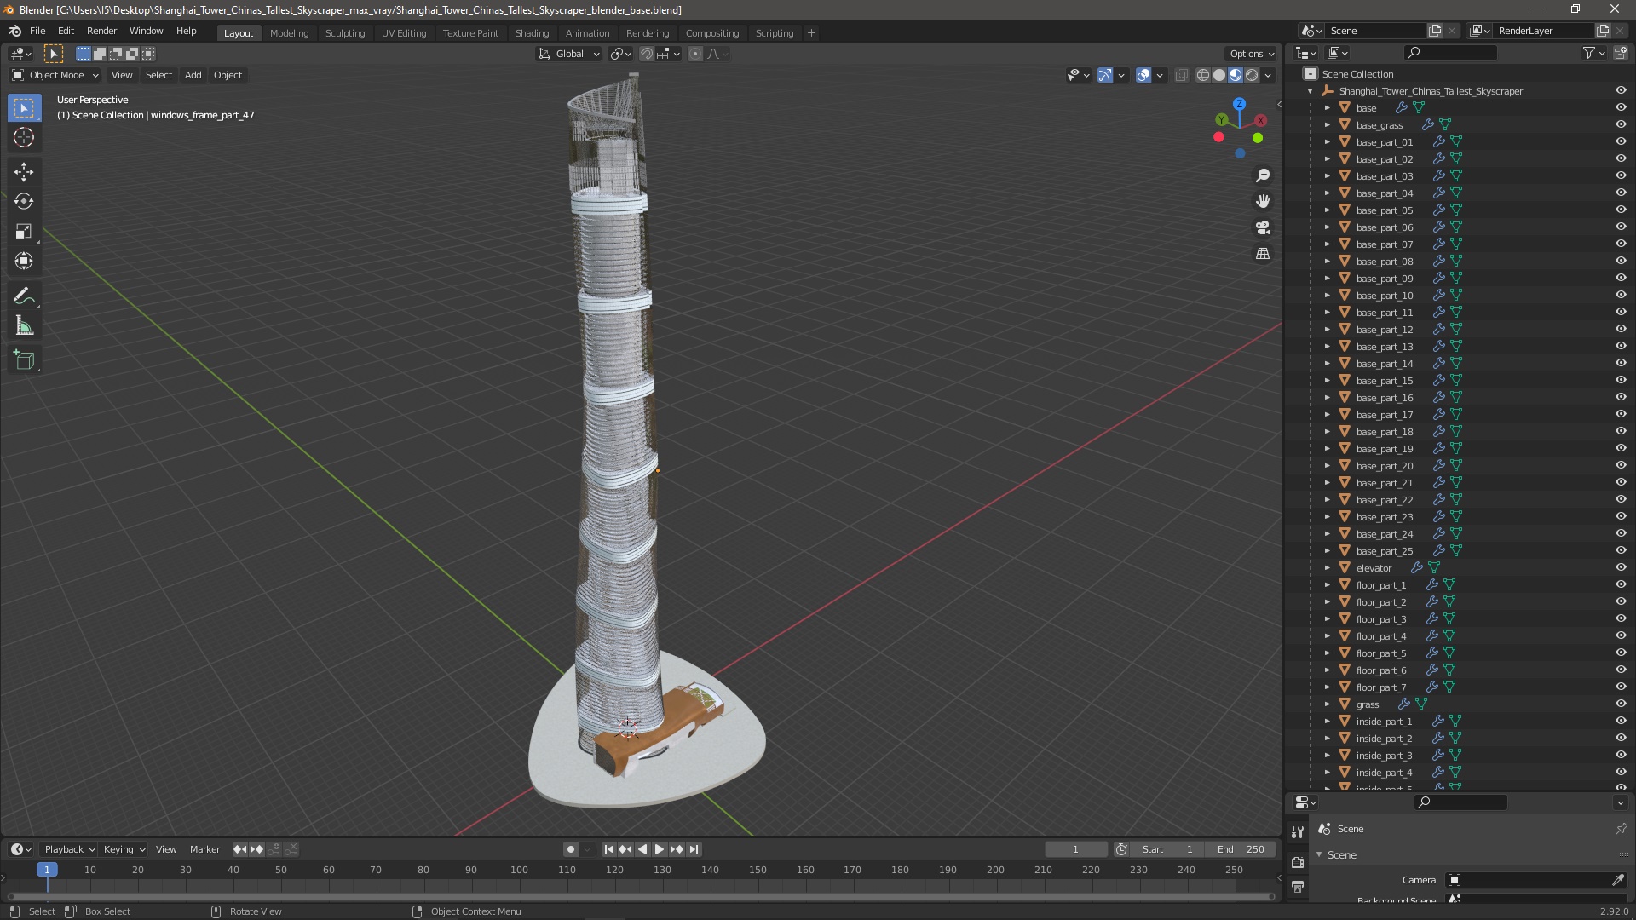The image size is (1636, 920).
Task: Select the Scale tool
Action: (24, 232)
